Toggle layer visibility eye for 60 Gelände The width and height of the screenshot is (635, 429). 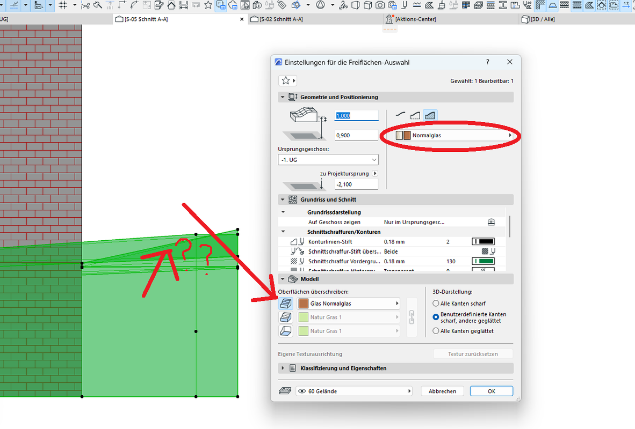[x=302, y=391]
